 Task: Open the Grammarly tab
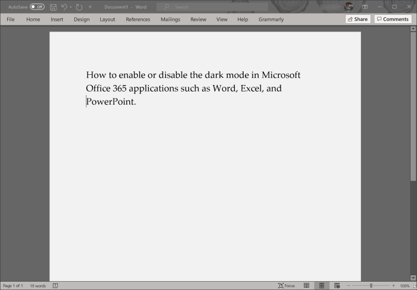271,20
